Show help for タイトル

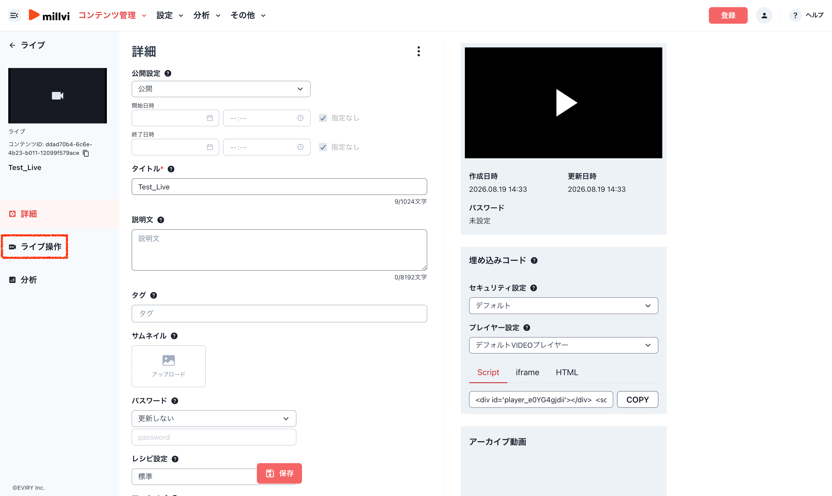[x=171, y=169]
